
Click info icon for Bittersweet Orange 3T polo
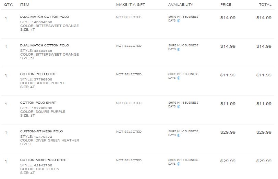(x=179, y=49)
